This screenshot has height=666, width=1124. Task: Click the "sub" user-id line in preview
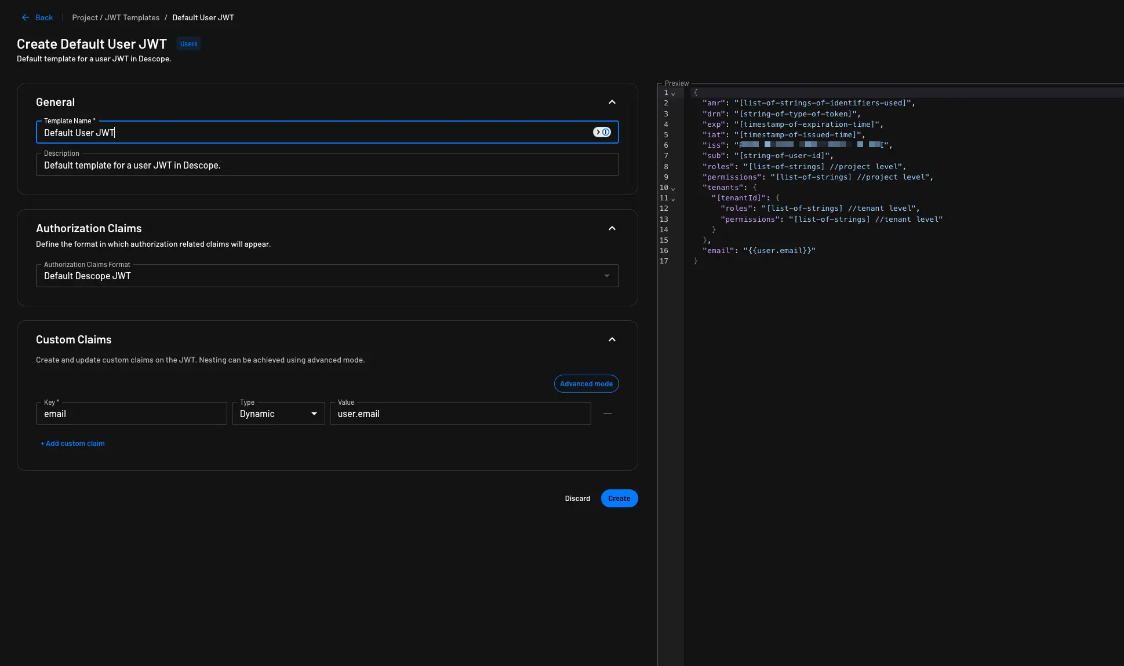tap(767, 156)
